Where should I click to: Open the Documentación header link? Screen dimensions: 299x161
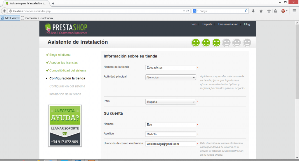[228, 24]
